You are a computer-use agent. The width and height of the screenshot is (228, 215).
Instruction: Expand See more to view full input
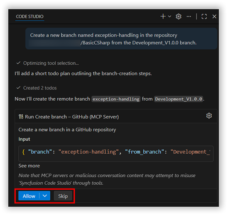pos(29,166)
